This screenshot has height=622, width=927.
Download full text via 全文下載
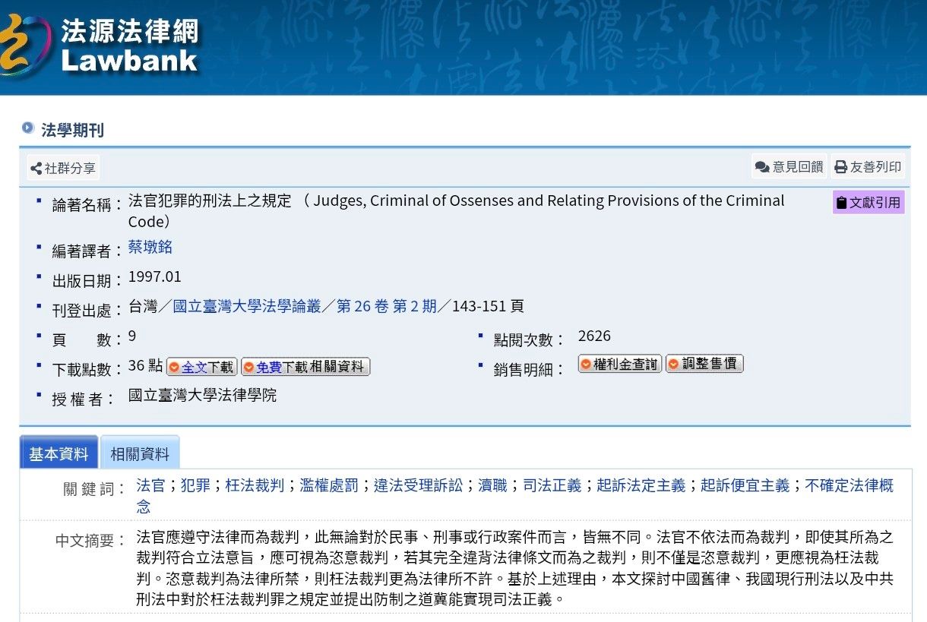point(202,368)
